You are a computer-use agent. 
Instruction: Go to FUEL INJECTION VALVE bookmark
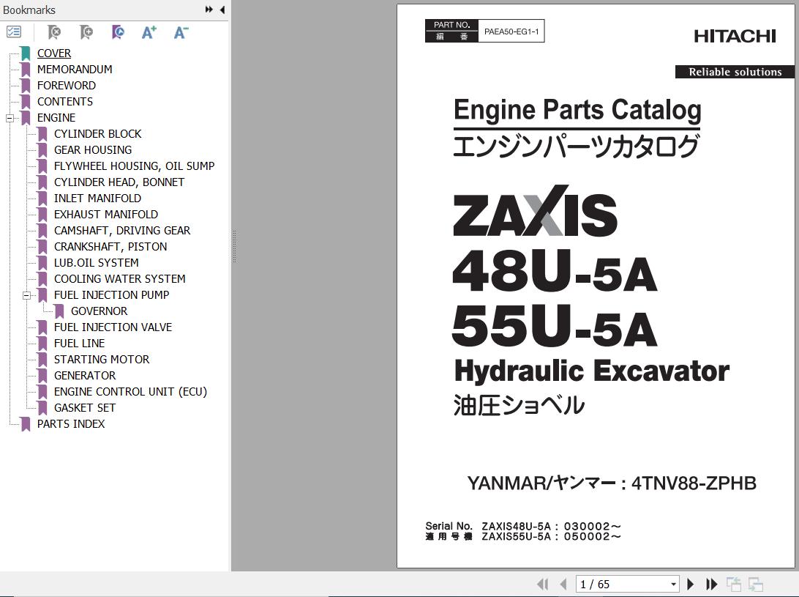coord(113,327)
